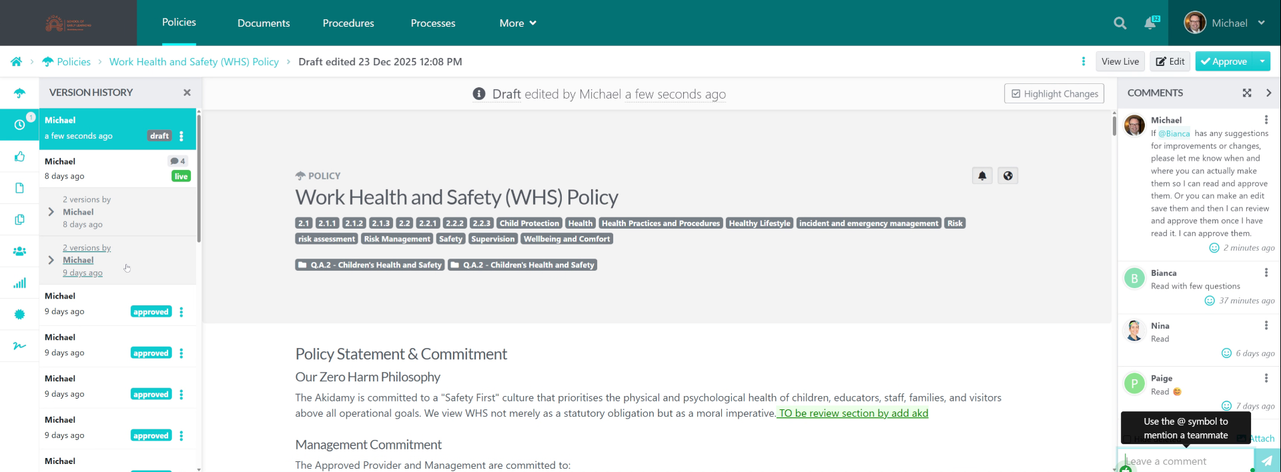Image resolution: width=1281 pixels, height=472 pixels.
Task: Send the comment with paper plane button
Action: 1266,461
